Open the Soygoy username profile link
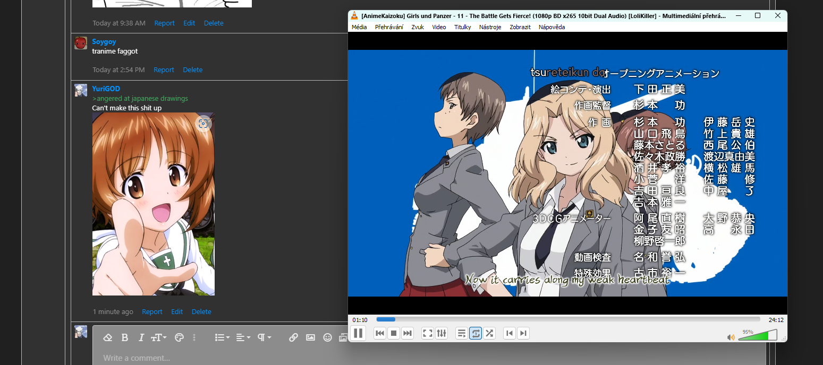 (104, 41)
